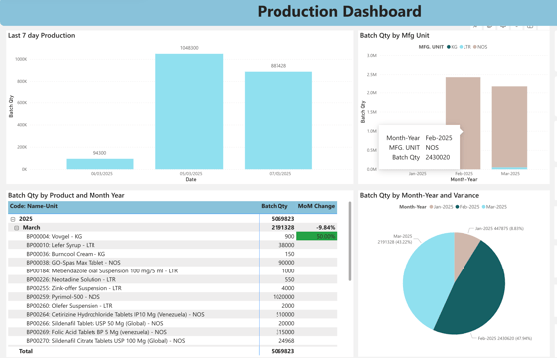Select row BP00036: Burncool Cream - KG

[x=173, y=254]
